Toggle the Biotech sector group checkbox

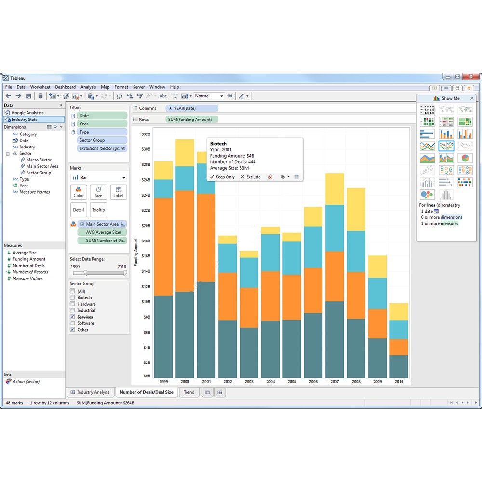pos(72,298)
